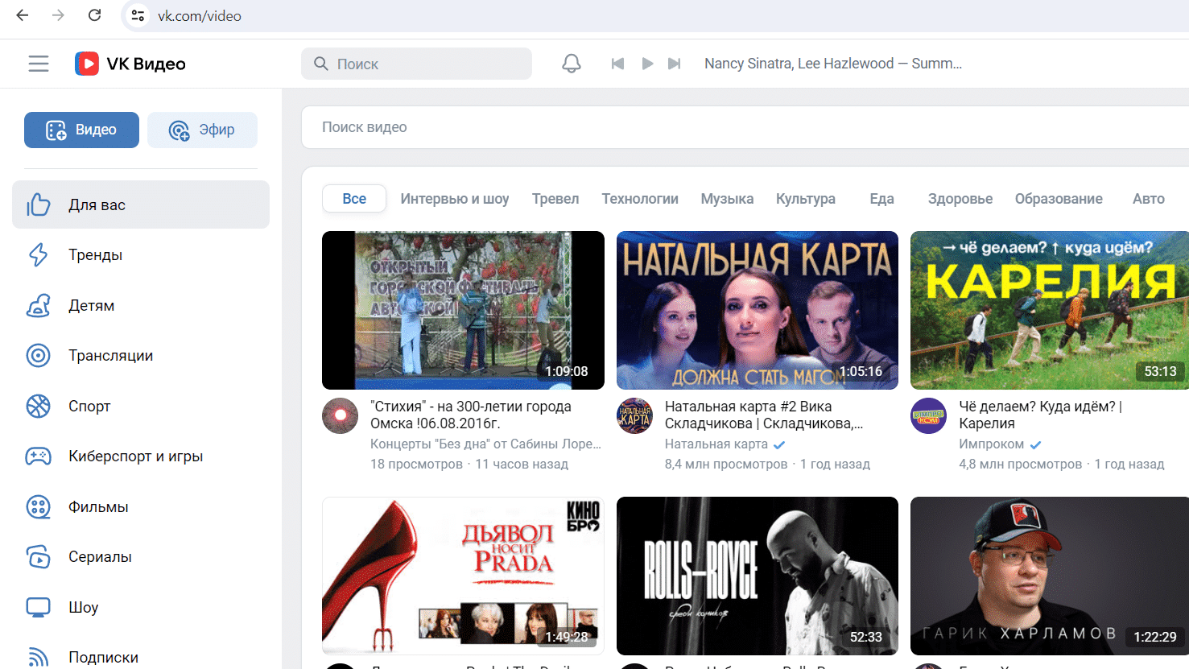Reload the page
The height and width of the screenshot is (669, 1189).
pyautogui.click(x=94, y=15)
